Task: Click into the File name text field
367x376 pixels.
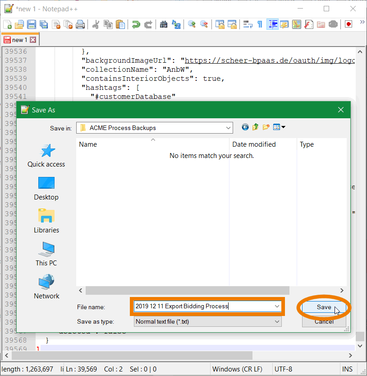Action: [x=203, y=306]
